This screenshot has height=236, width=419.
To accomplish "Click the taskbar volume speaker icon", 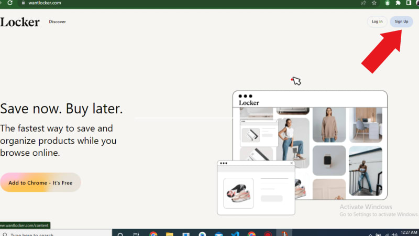I will [394, 234].
